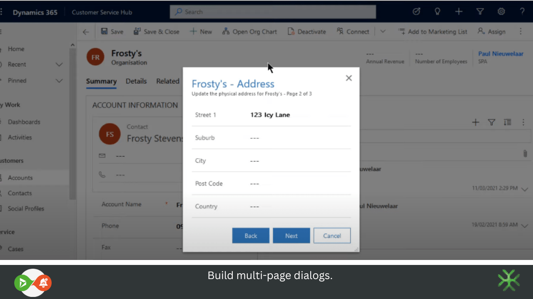Expand the Recent section in the sidebar
Screen dimensions: 533x299
pyautogui.click(x=59, y=64)
